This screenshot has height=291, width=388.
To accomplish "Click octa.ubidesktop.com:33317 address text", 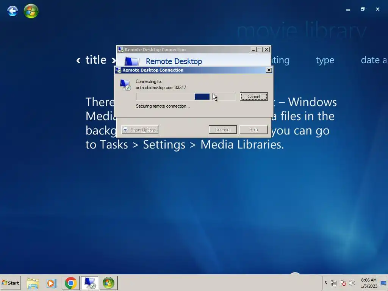I will pyautogui.click(x=161, y=88).
